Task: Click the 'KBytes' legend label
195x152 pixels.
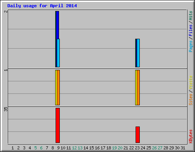Action: [x=191, y=136]
